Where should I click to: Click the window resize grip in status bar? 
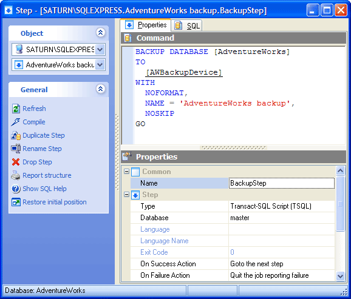click(344, 292)
